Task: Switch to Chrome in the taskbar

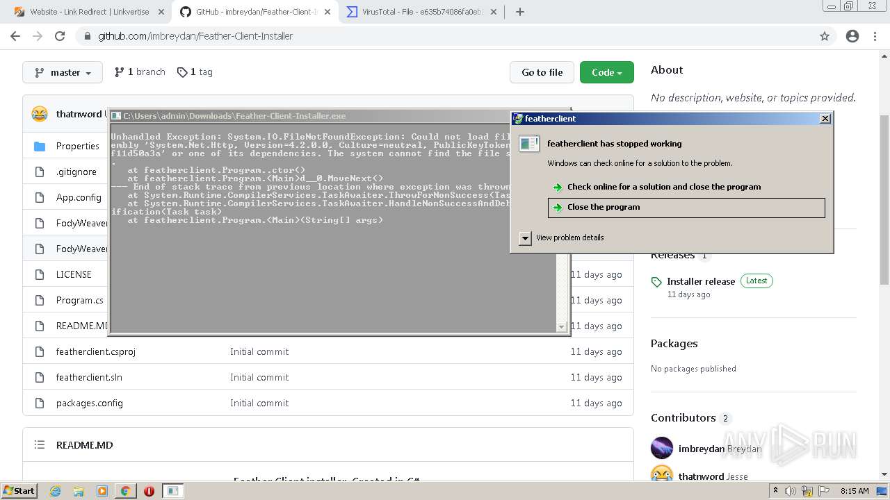Action: [125, 491]
